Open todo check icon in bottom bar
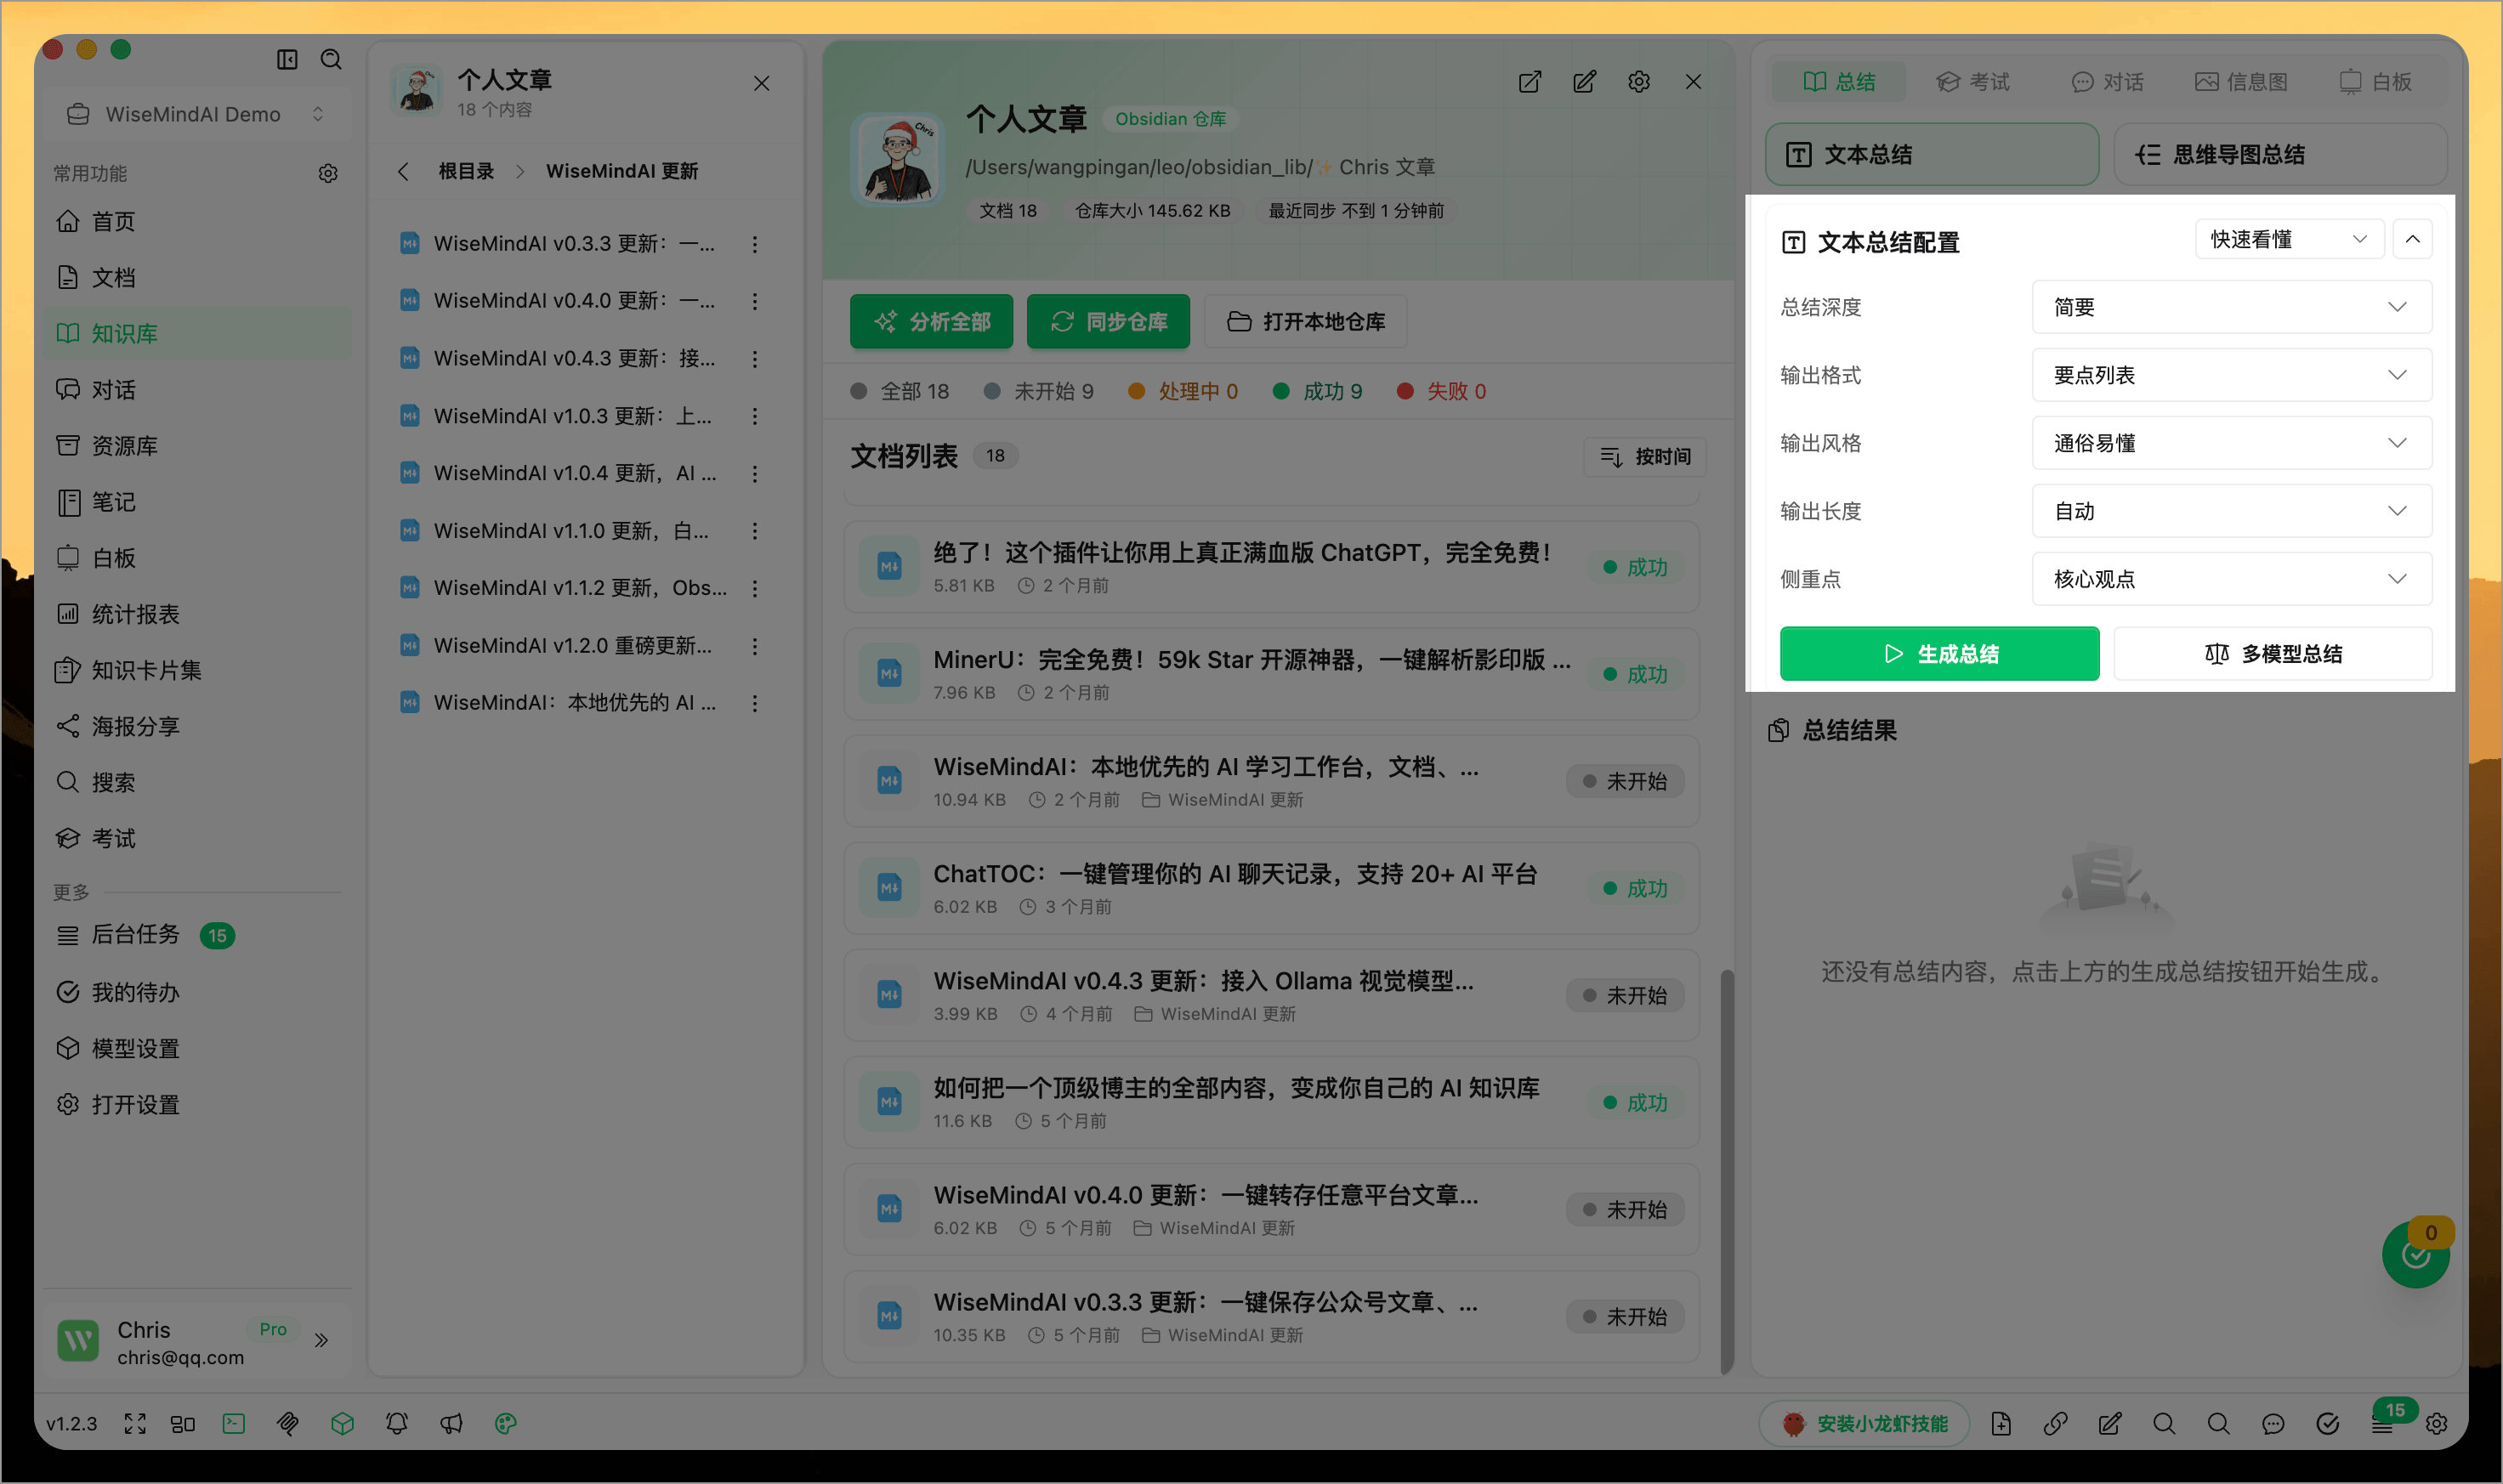This screenshot has width=2503, height=1484. [2328, 1424]
